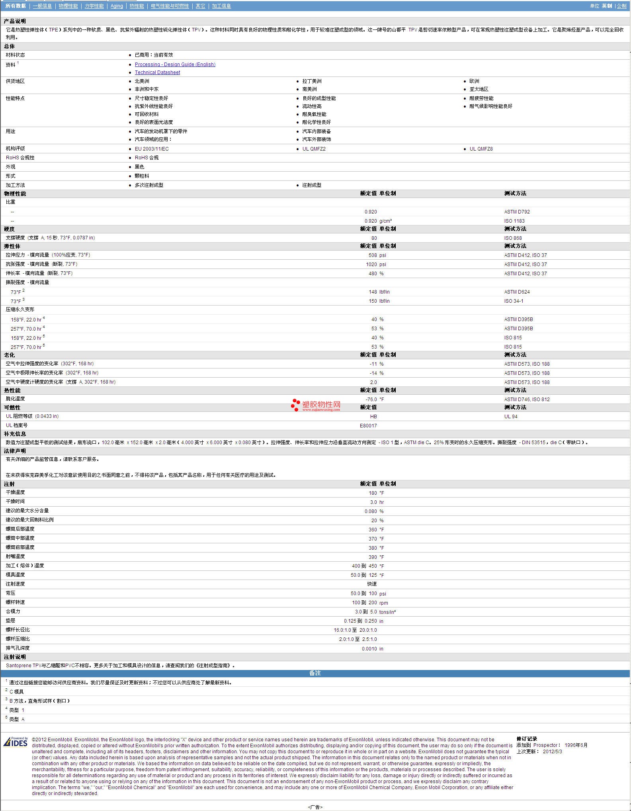Click the 补充信息 section header
This screenshot has height=811, width=631.
(x=15, y=434)
